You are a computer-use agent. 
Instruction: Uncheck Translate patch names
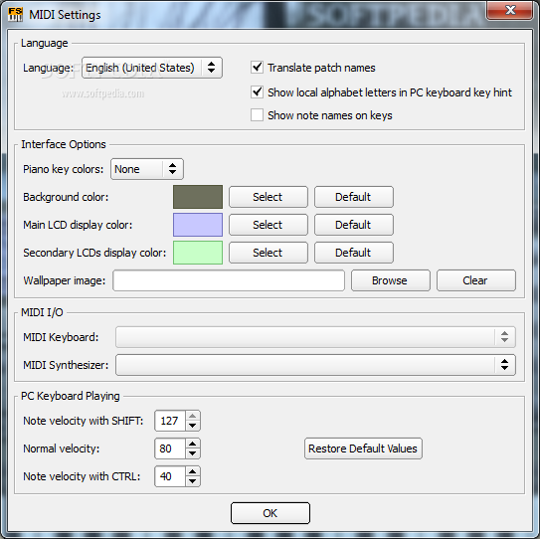257,68
